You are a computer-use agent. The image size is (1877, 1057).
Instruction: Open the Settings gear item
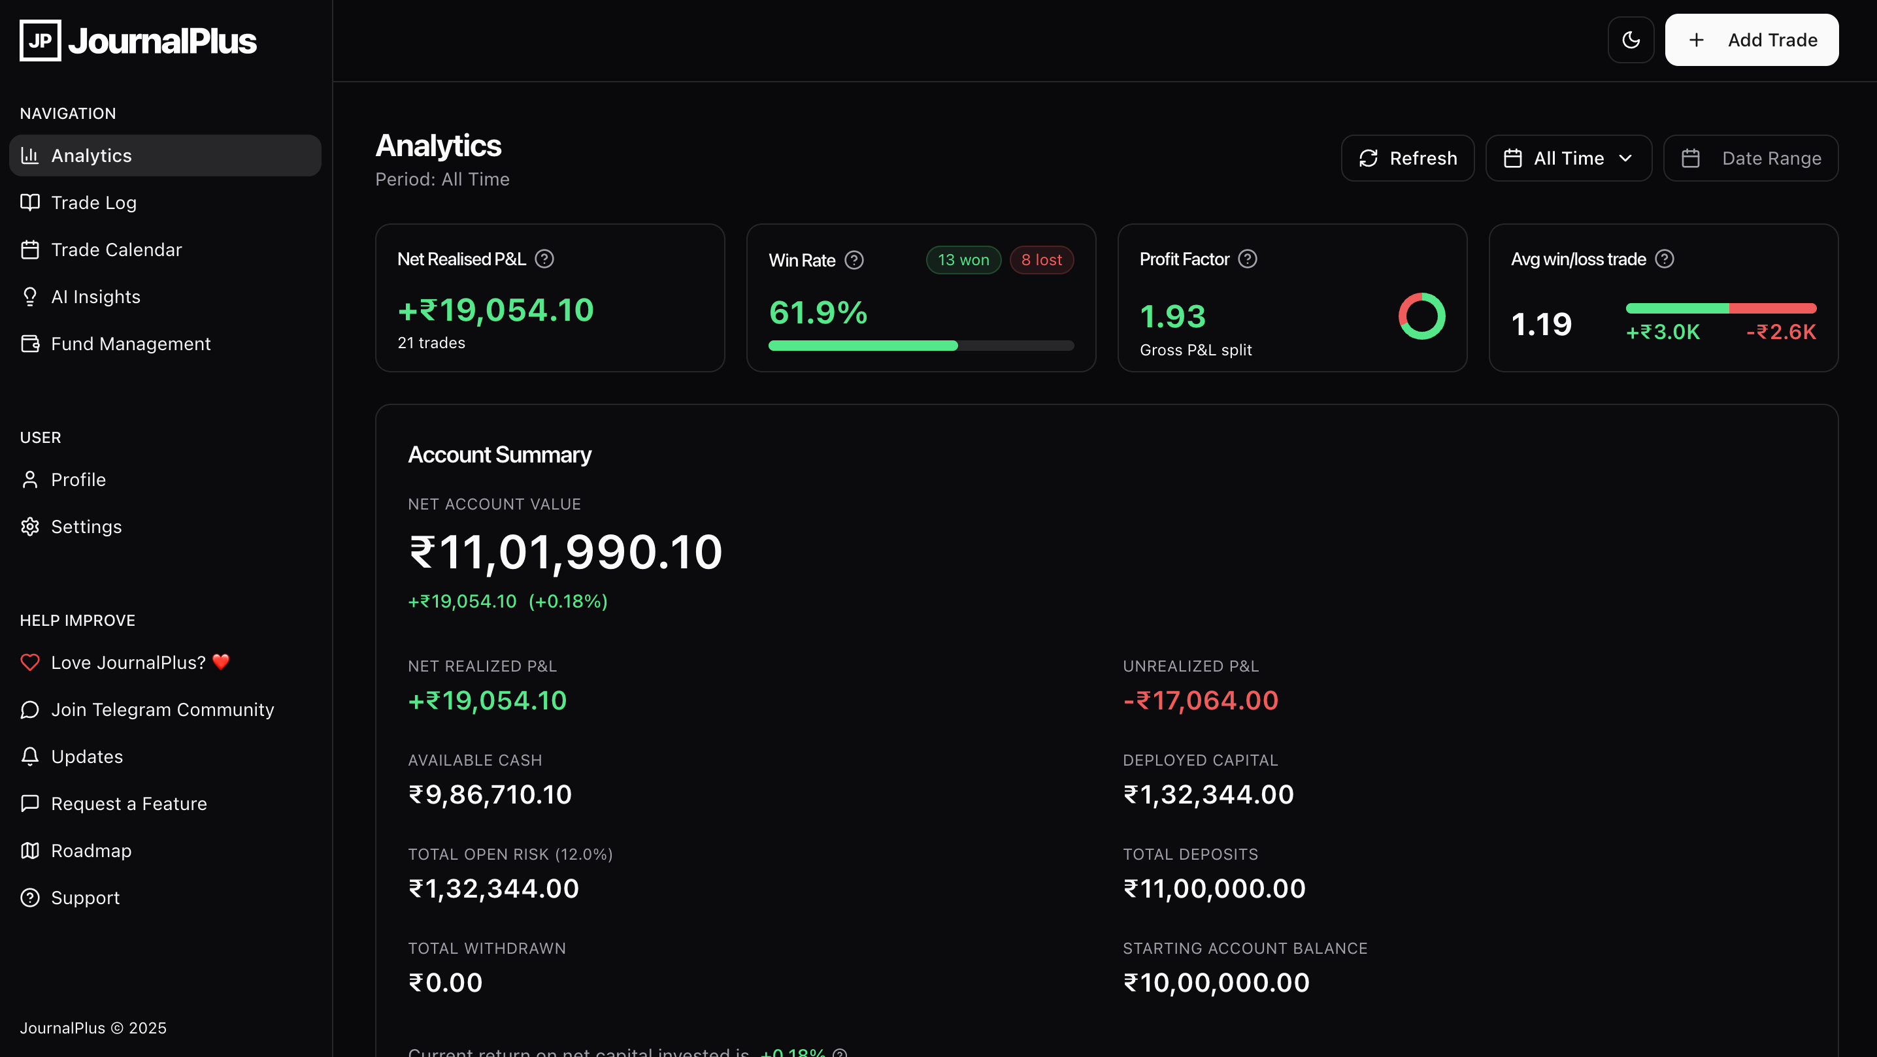86,527
